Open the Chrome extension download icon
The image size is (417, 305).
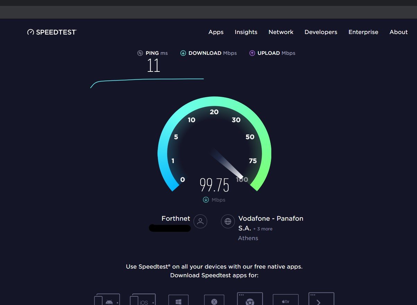[250, 299]
